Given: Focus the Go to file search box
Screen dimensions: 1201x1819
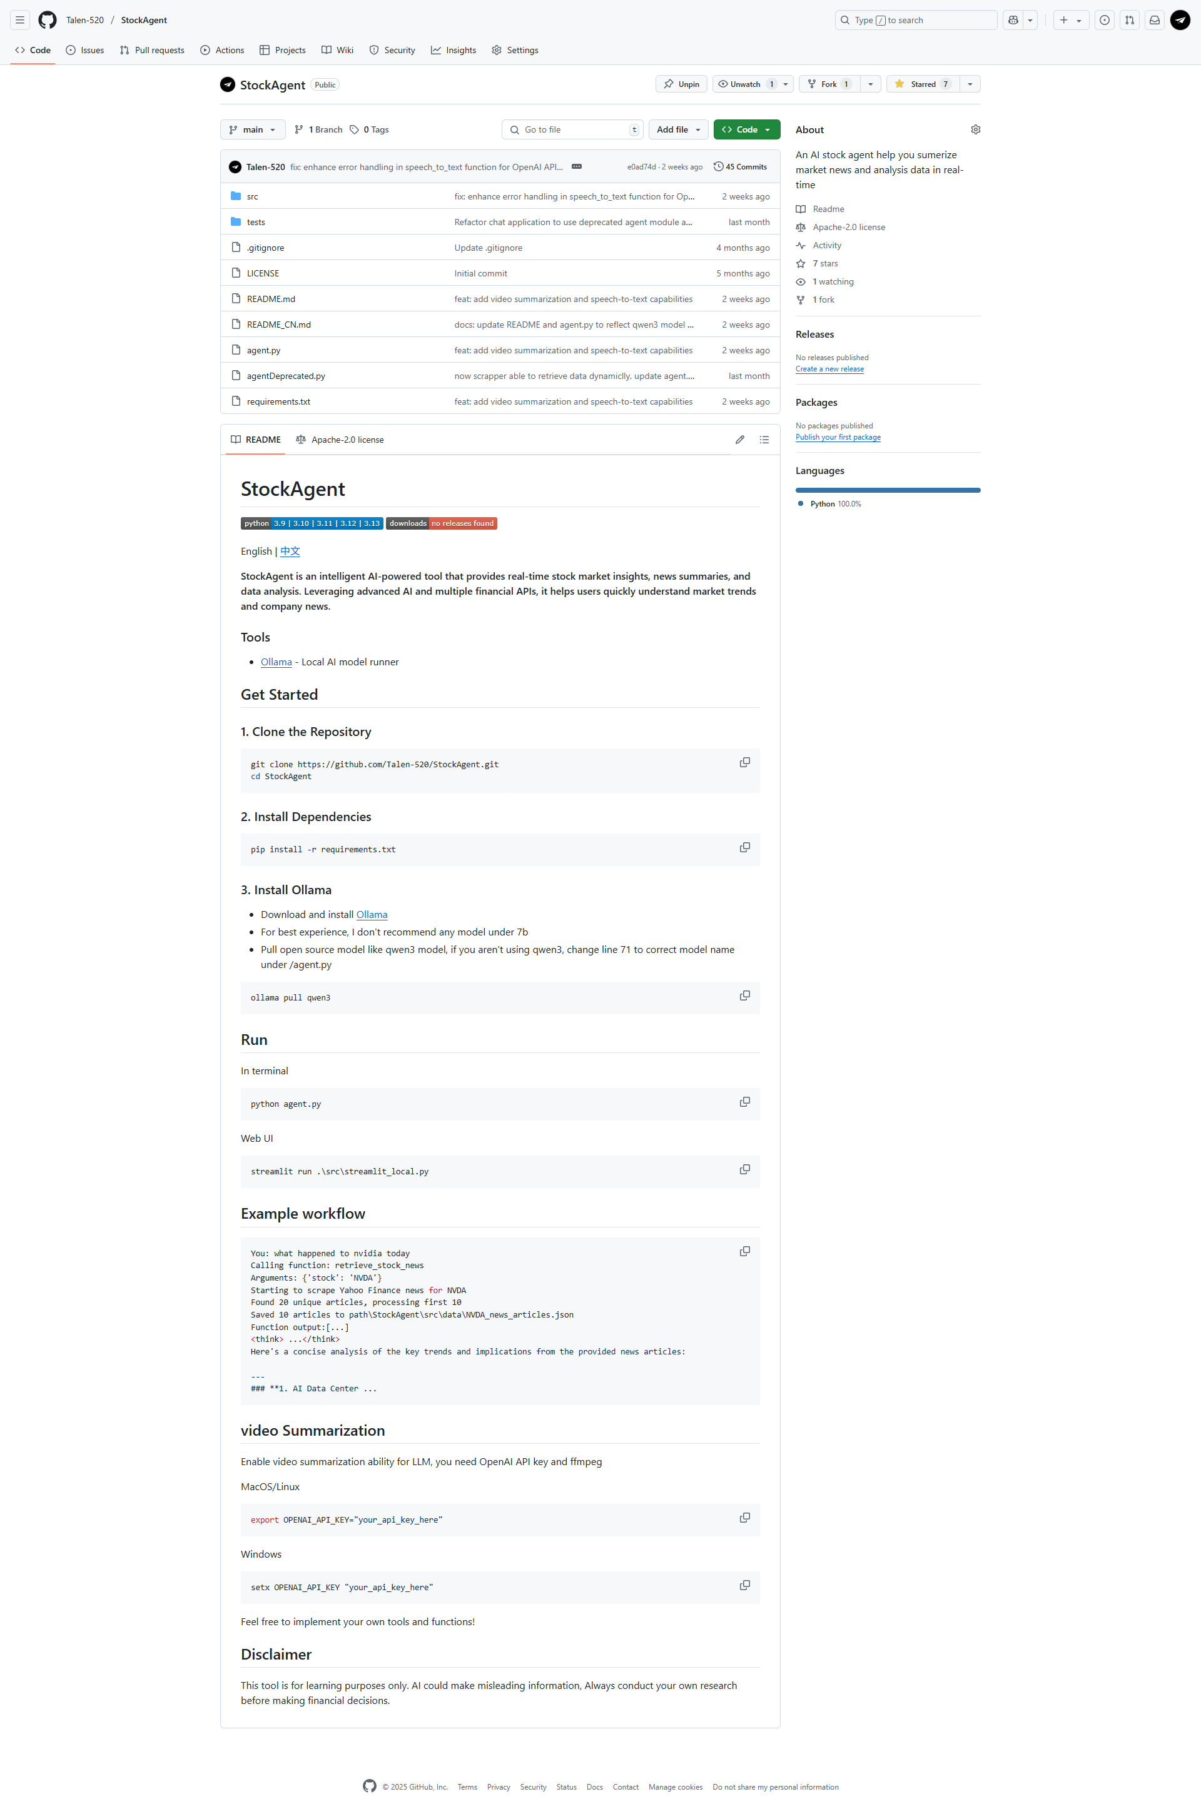Looking at the screenshot, I should (x=572, y=129).
